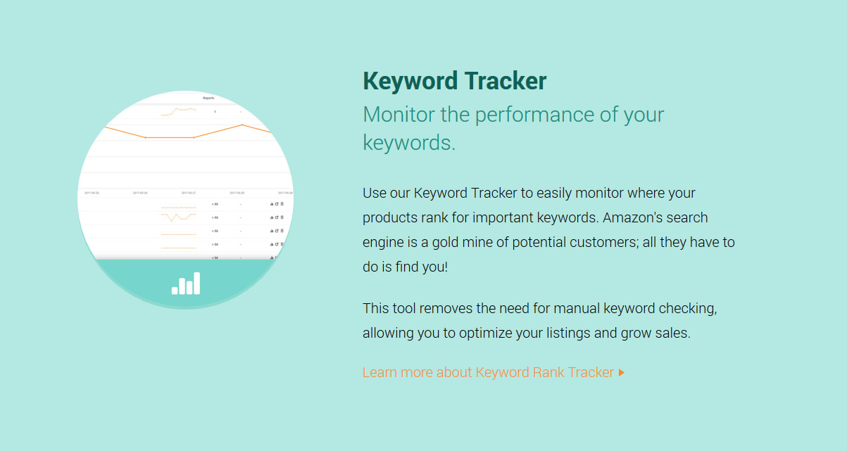Image resolution: width=847 pixels, height=451 pixels.
Task: Click the paragraph starting 'Use our Keyword Tracker'
Action: 548,230
